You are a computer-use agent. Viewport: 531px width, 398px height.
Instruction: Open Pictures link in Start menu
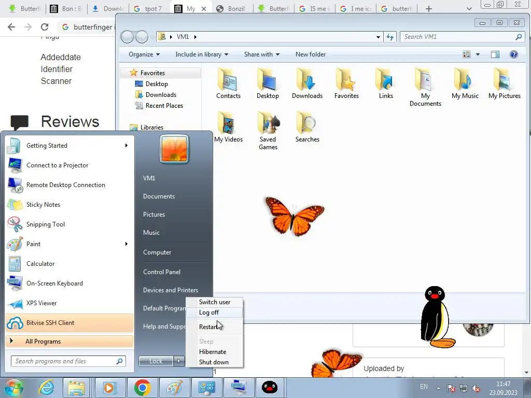click(153, 215)
